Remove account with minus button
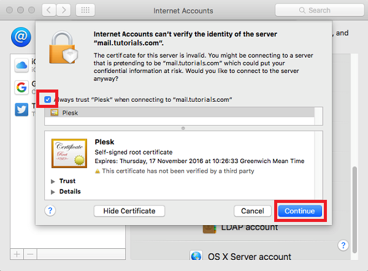The height and width of the screenshot is (271, 368). click(x=30, y=254)
